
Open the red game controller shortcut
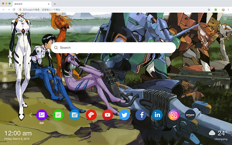tap(91, 115)
